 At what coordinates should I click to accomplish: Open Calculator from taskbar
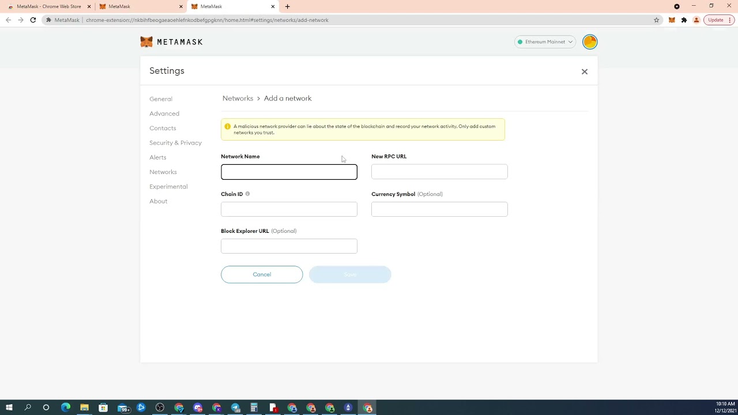coord(254,408)
